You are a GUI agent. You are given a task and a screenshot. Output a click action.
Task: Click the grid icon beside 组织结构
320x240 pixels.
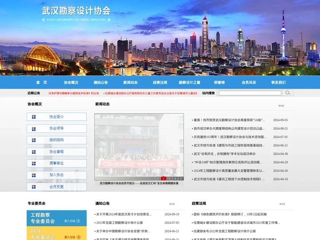click(34, 140)
